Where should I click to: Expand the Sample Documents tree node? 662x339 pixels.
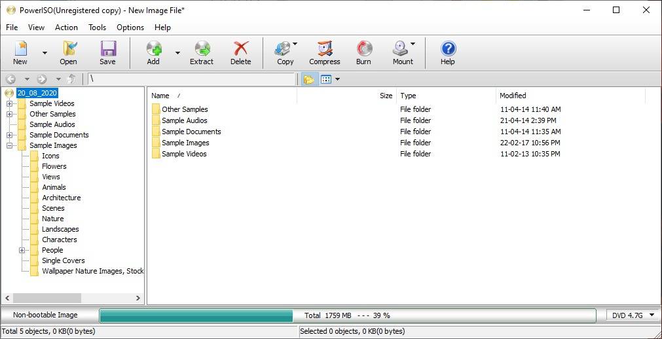[9, 135]
